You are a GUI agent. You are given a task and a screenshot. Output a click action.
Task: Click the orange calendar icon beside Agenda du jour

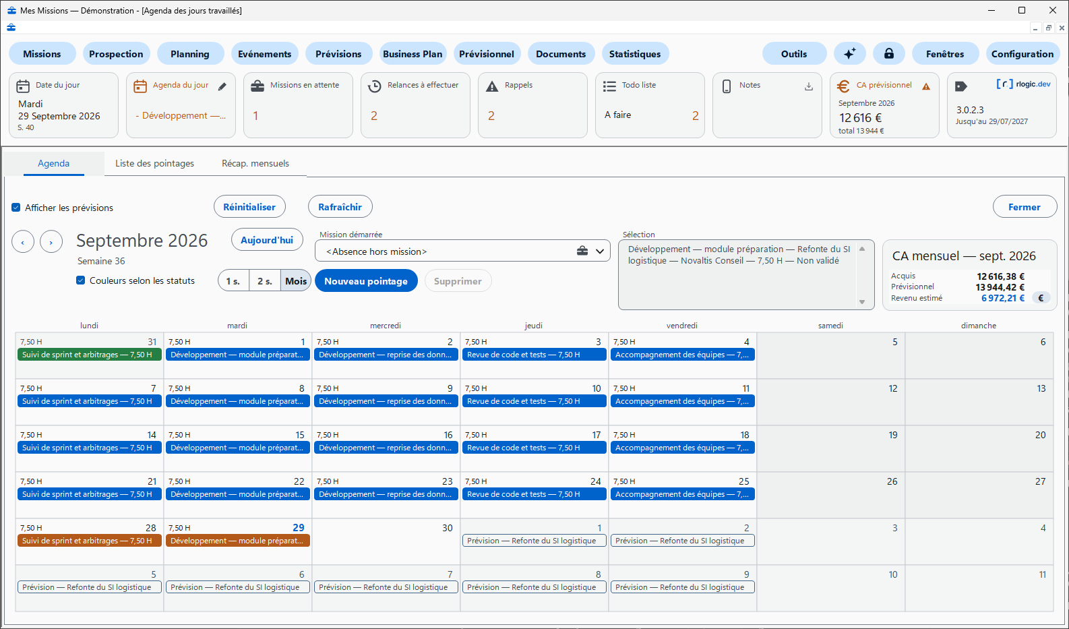[140, 86]
